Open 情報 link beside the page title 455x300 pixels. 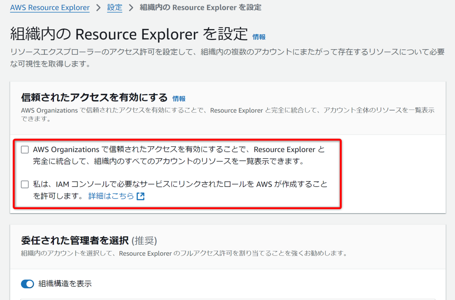(x=259, y=37)
